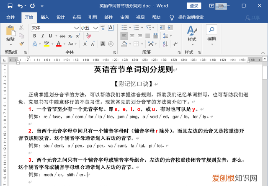
Task: Switch to the 设计 tab
Action: (61, 17)
